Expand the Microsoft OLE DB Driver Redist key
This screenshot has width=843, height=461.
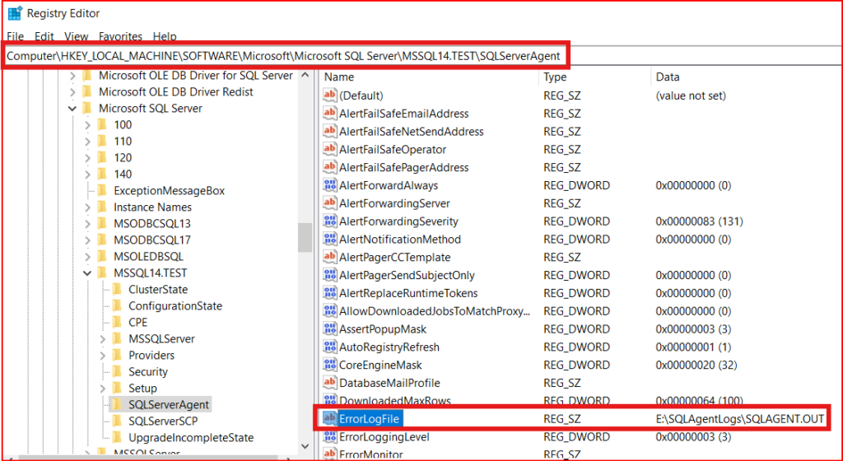[x=72, y=92]
